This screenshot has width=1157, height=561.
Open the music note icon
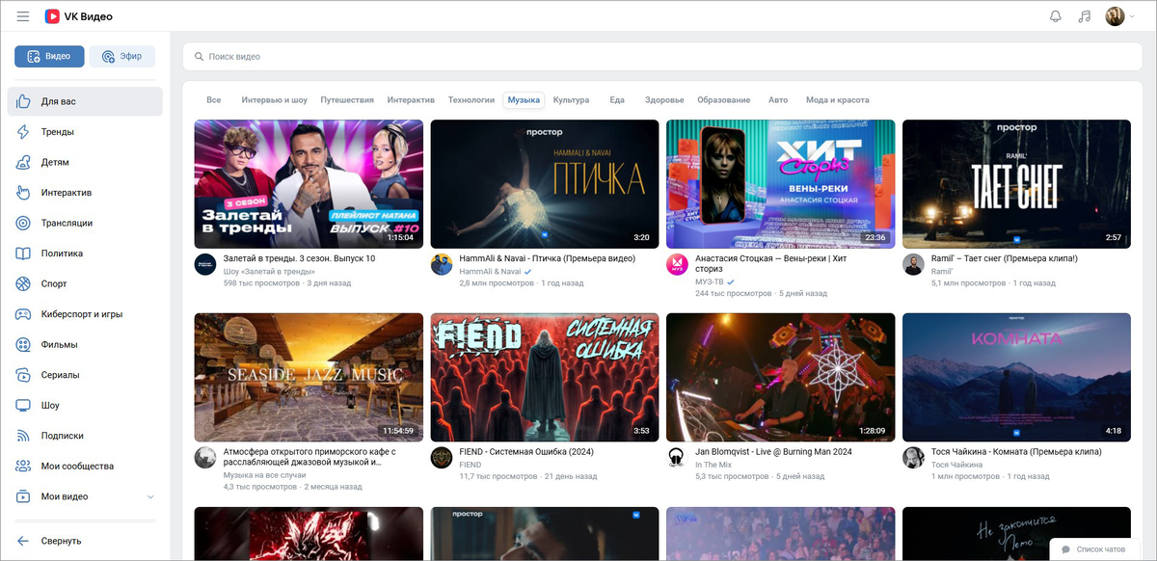click(1085, 16)
